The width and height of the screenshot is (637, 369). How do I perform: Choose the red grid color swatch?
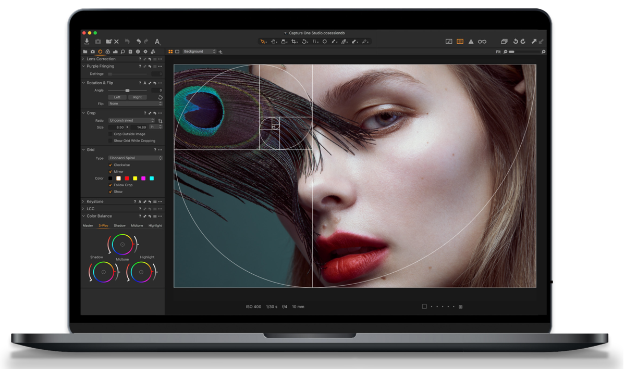[x=127, y=179]
